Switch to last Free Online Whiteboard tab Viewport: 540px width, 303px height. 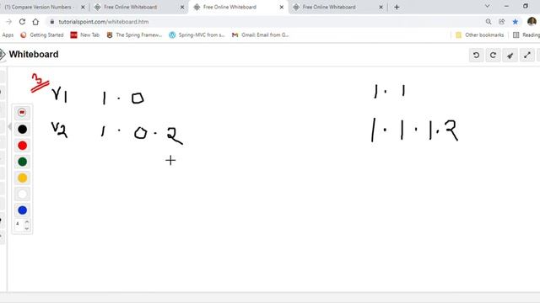329,7
